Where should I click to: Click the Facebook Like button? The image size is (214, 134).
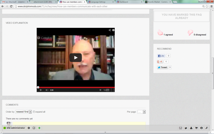pos(161,56)
